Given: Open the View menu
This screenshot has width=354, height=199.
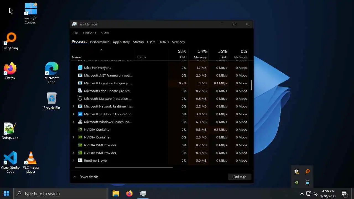Looking at the screenshot, I should click(x=105, y=33).
